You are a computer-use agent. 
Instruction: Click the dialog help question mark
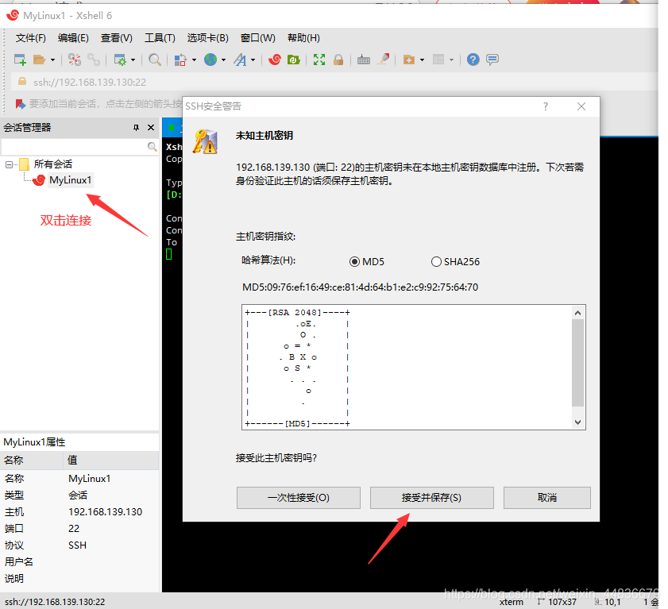(x=546, y=106)
